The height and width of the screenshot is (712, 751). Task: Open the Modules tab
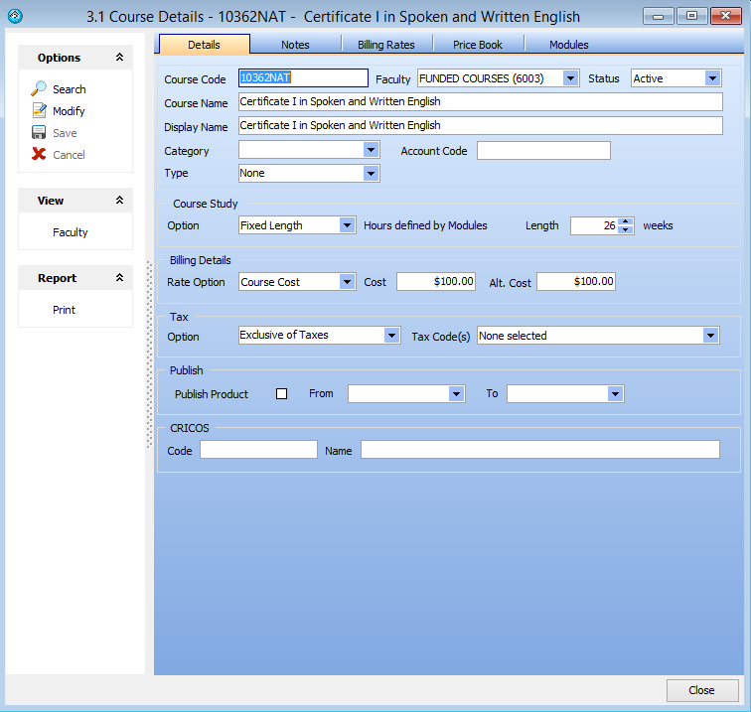point(568,45)
